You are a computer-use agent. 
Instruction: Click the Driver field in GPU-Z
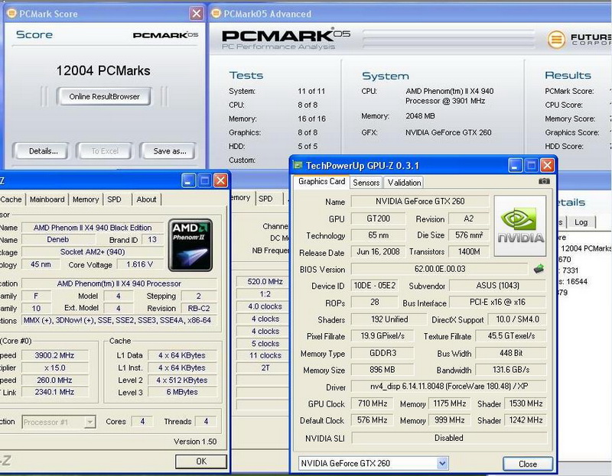449,386
